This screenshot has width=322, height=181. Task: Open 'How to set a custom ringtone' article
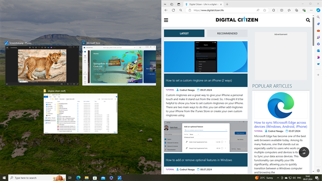coord(199,81)
